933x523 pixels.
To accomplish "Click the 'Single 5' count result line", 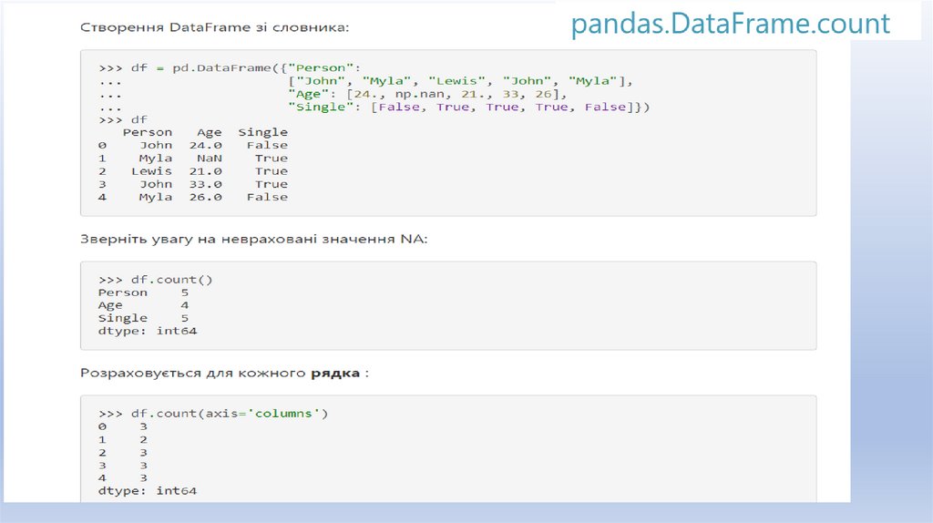I will 143,318.
